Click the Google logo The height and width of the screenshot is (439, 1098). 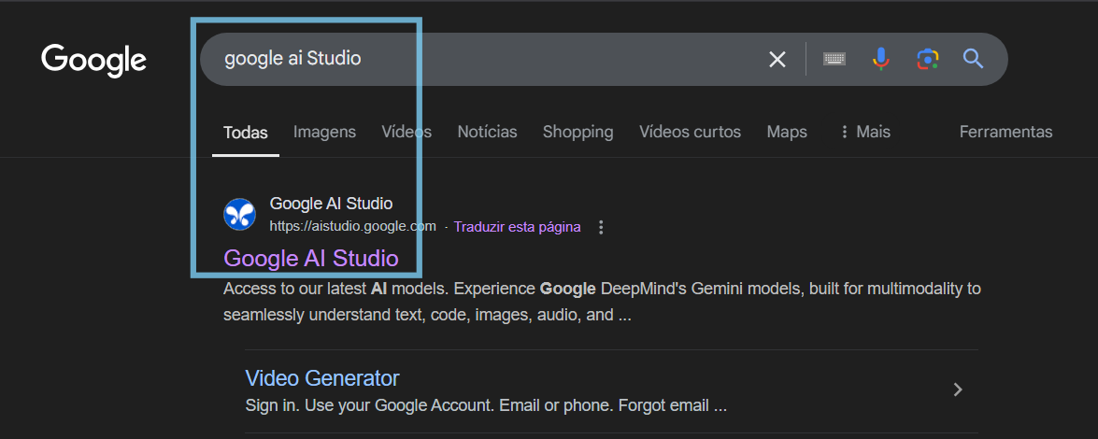[x=93, y=60]
